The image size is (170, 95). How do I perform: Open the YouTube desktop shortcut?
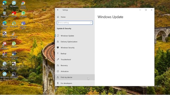(x=14, y=14)
